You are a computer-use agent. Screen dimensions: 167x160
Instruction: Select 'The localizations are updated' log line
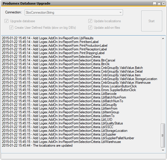[37, 145]
